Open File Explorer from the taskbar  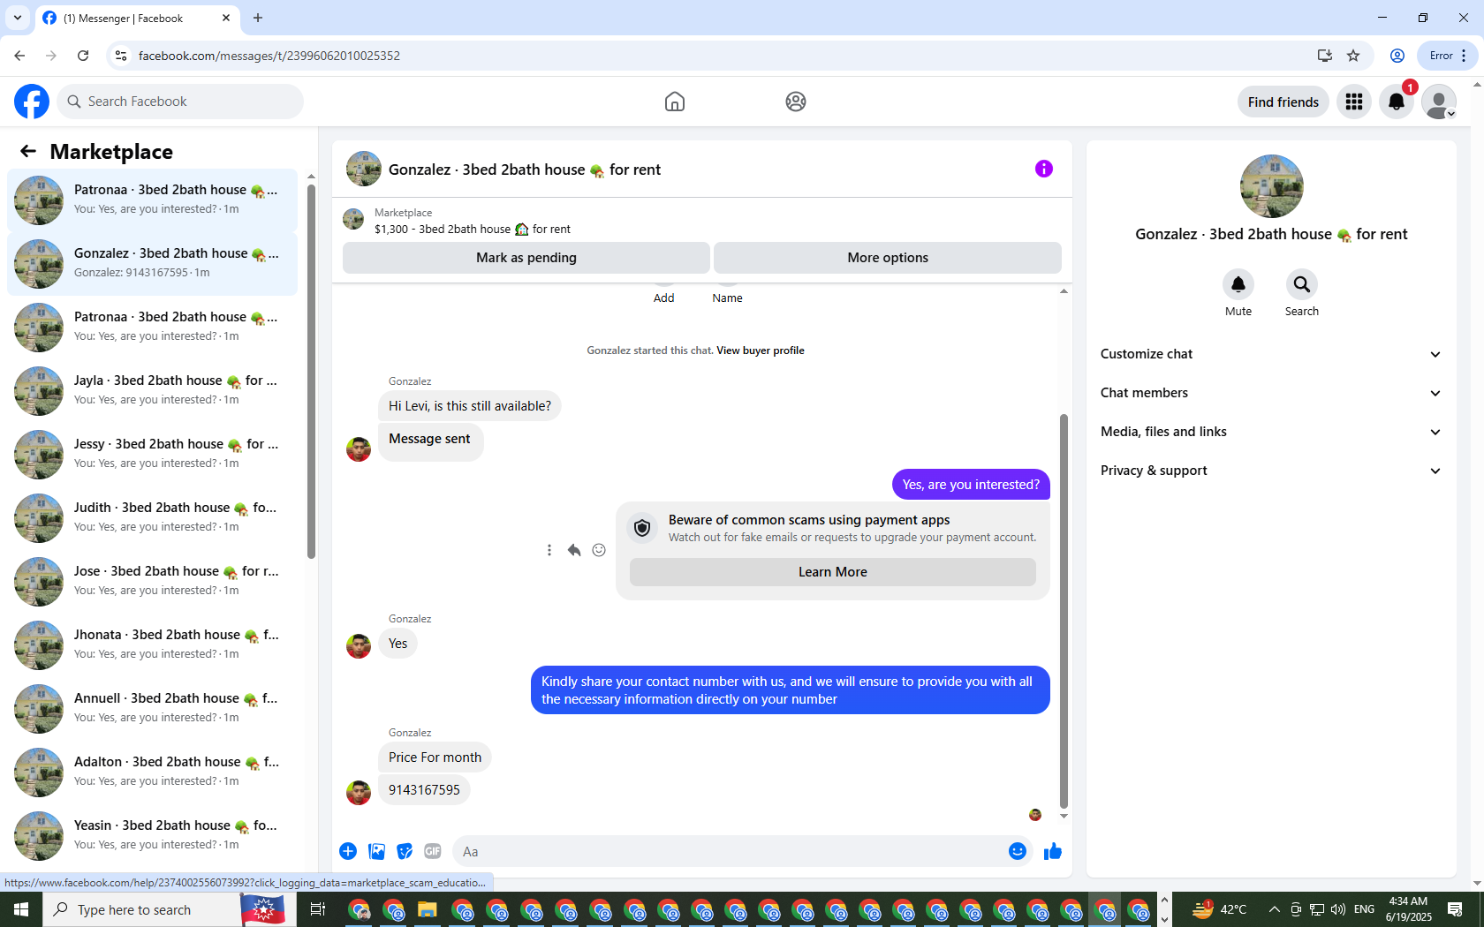tap(428, 909)
